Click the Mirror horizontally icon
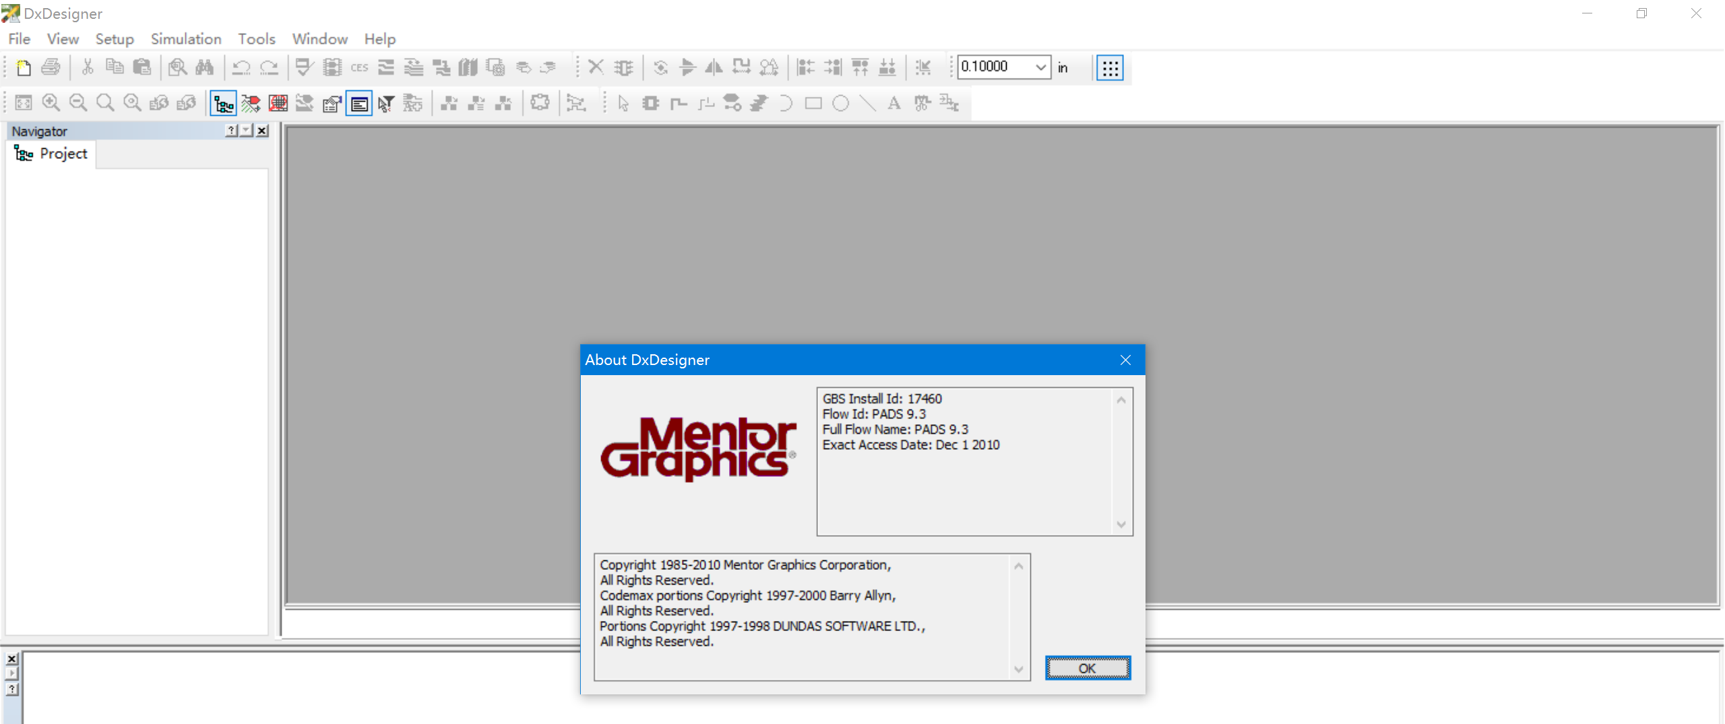Image resolution: width=1725 pixels, height=724 pixels. [714, 67]
